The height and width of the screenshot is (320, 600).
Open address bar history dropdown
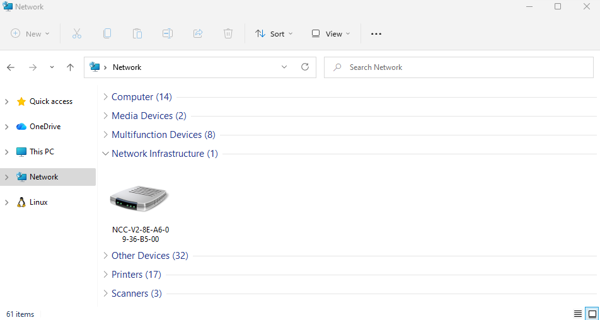click(x=284, y=67)
